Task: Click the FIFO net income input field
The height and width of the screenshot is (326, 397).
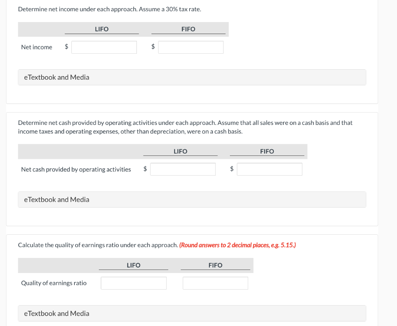Action: 190,47
